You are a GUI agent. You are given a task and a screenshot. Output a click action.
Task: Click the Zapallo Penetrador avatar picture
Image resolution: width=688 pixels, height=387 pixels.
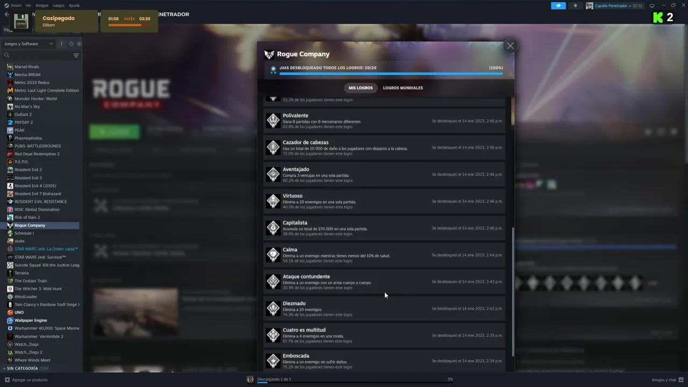[x=589, y=5]
